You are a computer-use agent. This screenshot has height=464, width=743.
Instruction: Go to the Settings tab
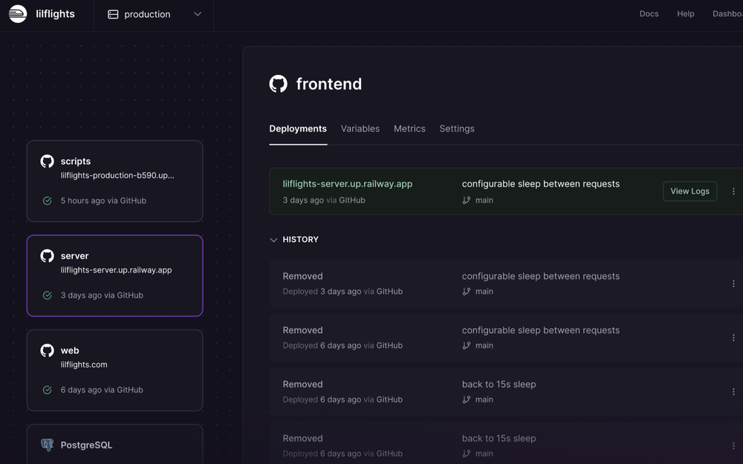[x=457, y=128]
